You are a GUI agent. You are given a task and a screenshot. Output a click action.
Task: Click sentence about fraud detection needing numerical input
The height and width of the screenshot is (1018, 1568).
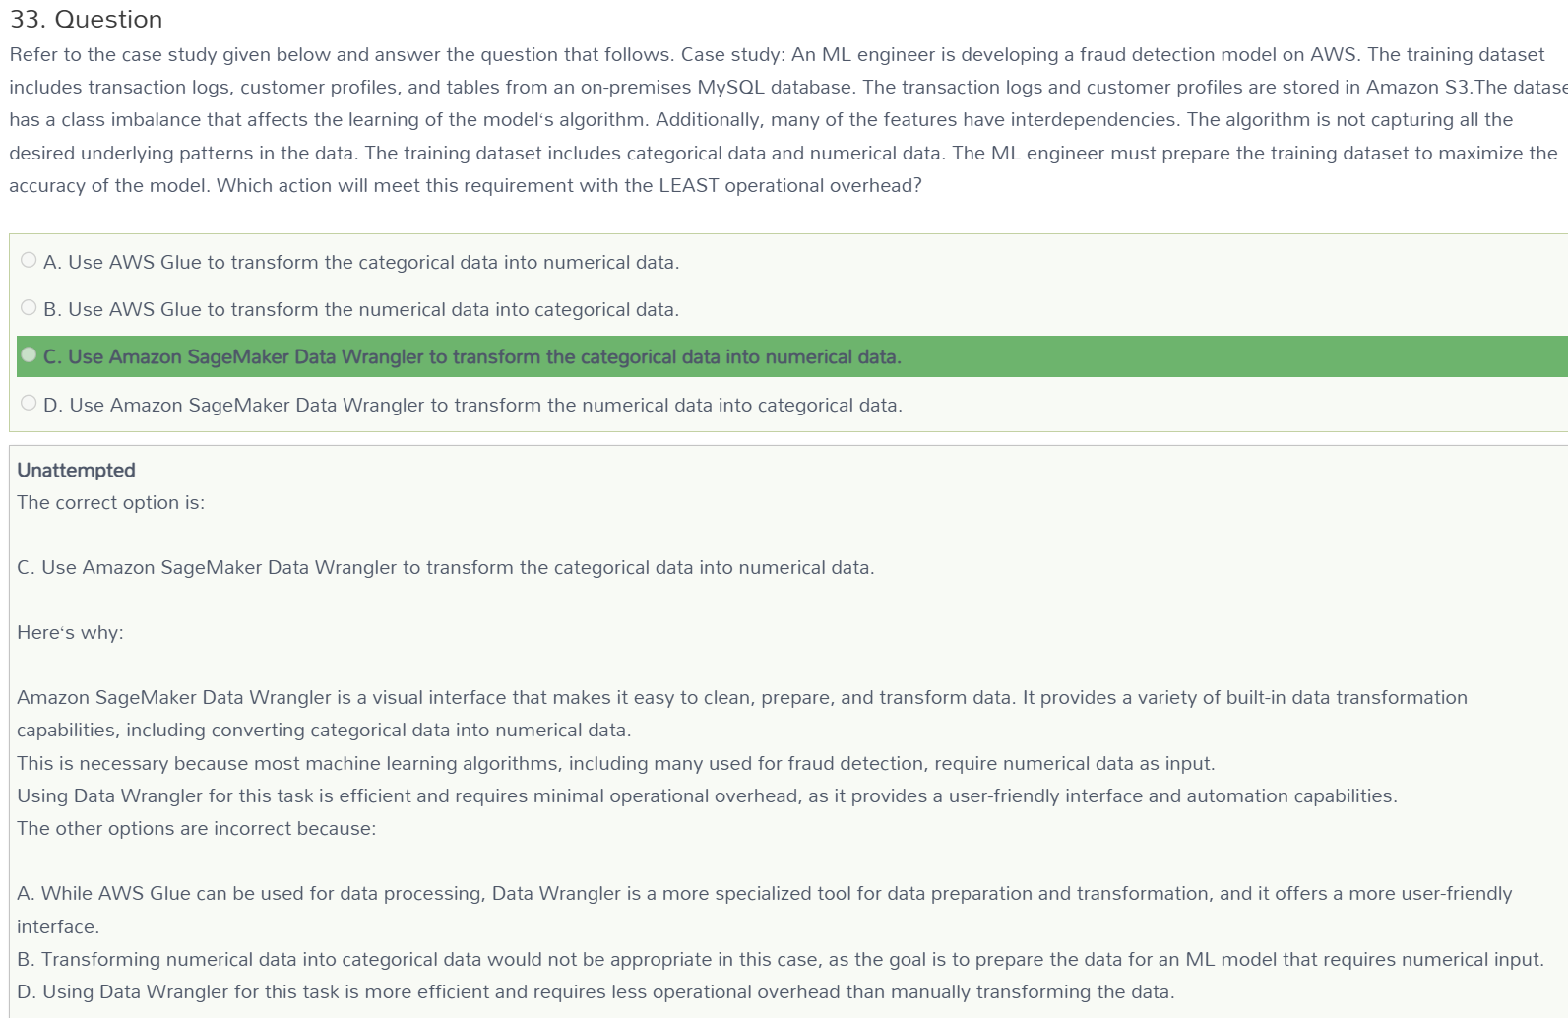(x=616, y=763)
